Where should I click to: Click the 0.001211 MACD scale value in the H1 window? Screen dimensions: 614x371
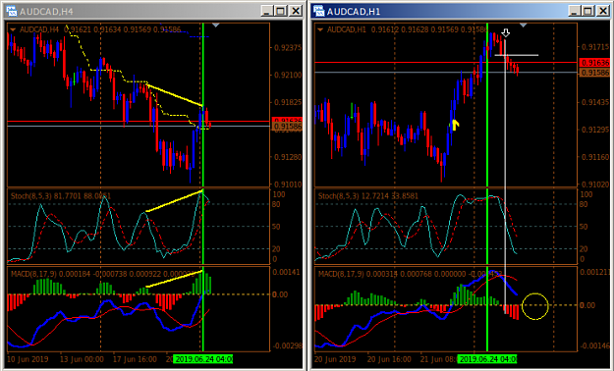595,272
